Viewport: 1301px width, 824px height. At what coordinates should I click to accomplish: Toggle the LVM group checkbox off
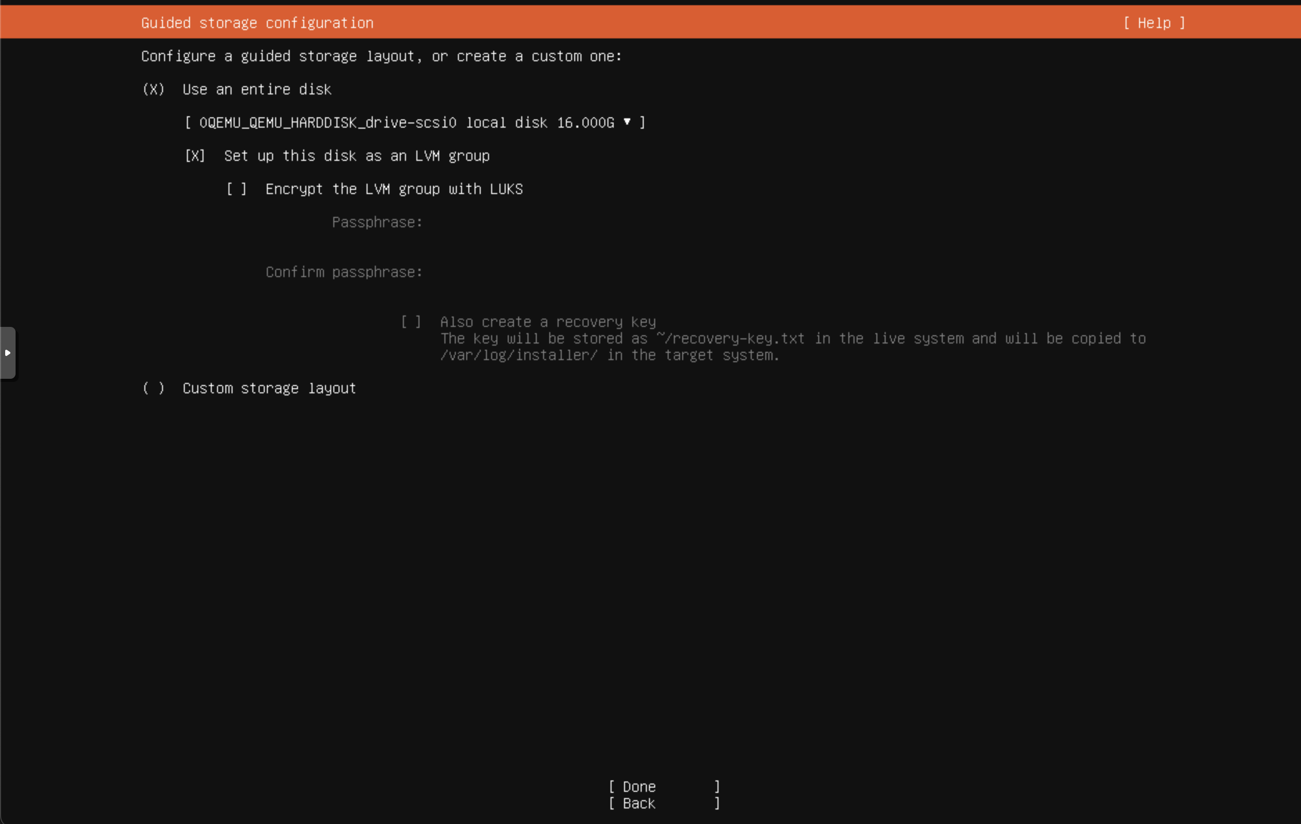(x=195, y=156)
